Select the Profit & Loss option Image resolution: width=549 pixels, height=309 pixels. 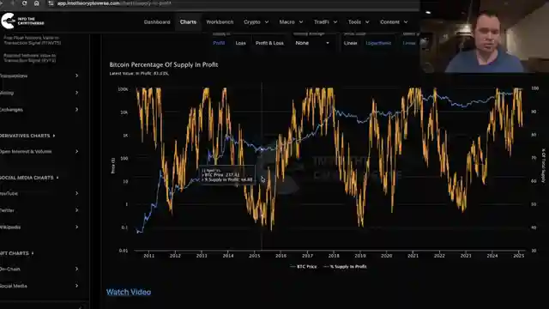point(269,43)
